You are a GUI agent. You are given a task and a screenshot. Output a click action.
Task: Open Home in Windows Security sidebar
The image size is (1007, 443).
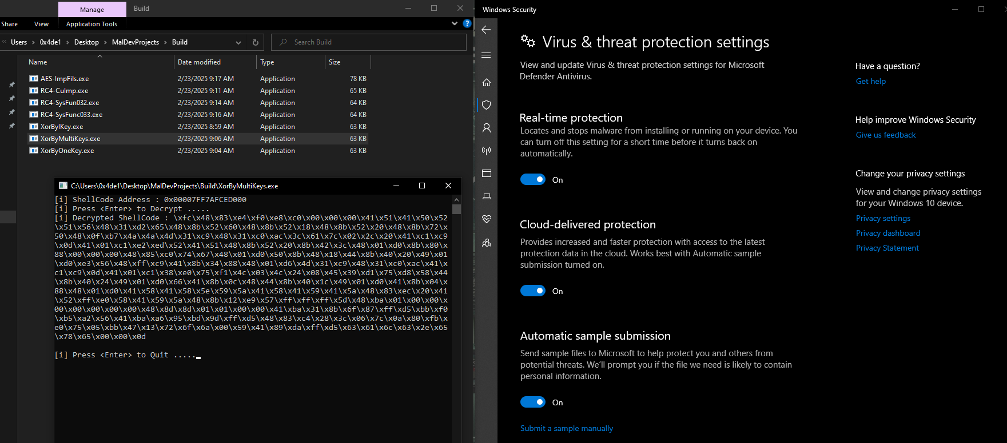pos(487,82)
